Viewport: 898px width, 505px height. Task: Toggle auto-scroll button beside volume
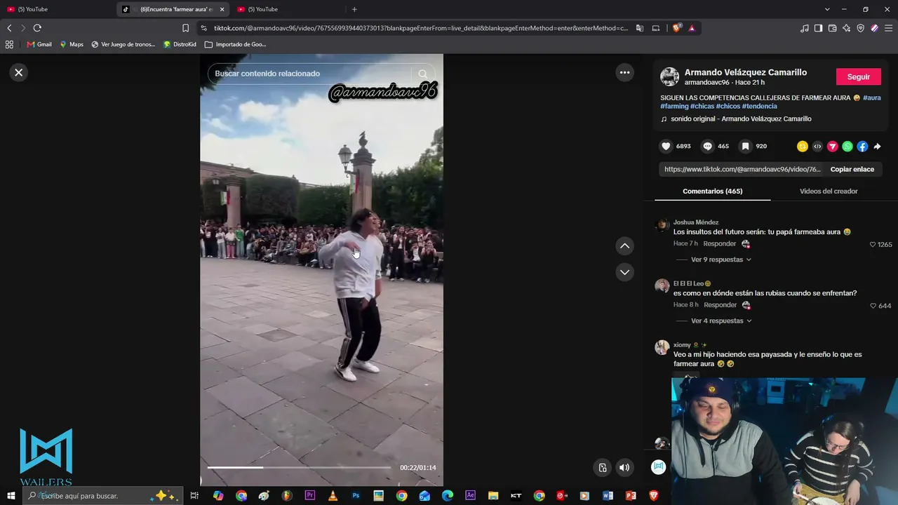pos(603,468)
